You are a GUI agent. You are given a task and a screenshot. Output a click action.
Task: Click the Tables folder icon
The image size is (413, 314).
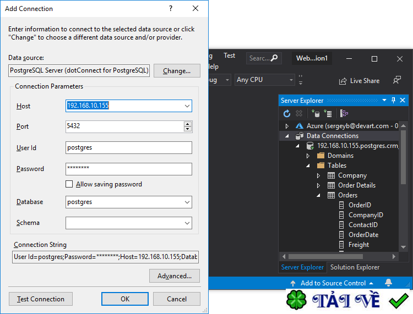click(320, 166)
